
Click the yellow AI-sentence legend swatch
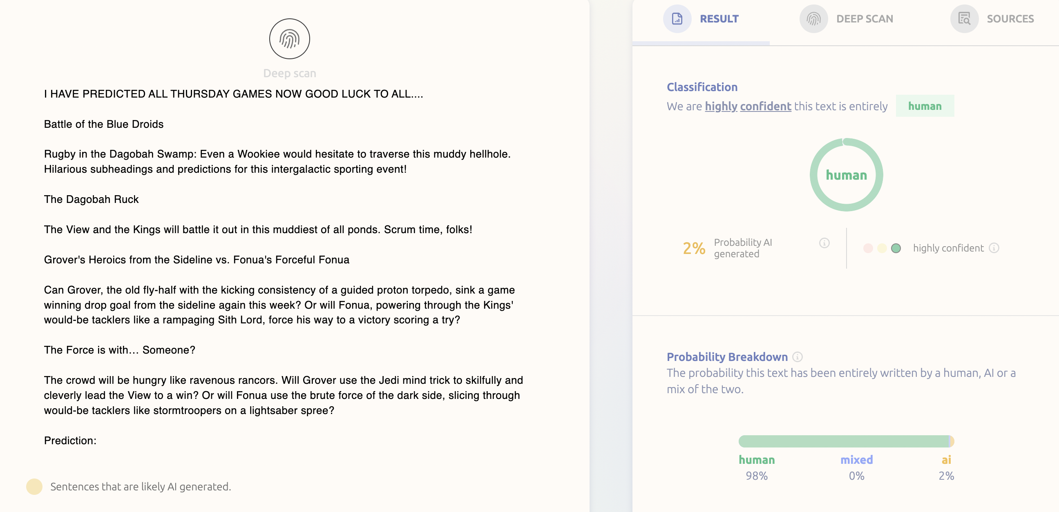click(34, 487)
